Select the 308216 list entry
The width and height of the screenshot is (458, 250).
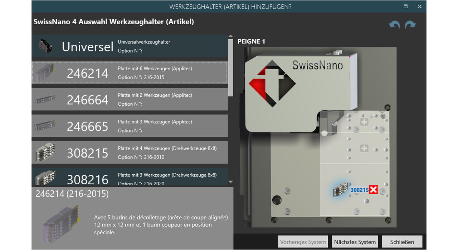click(x=130, y=177)
